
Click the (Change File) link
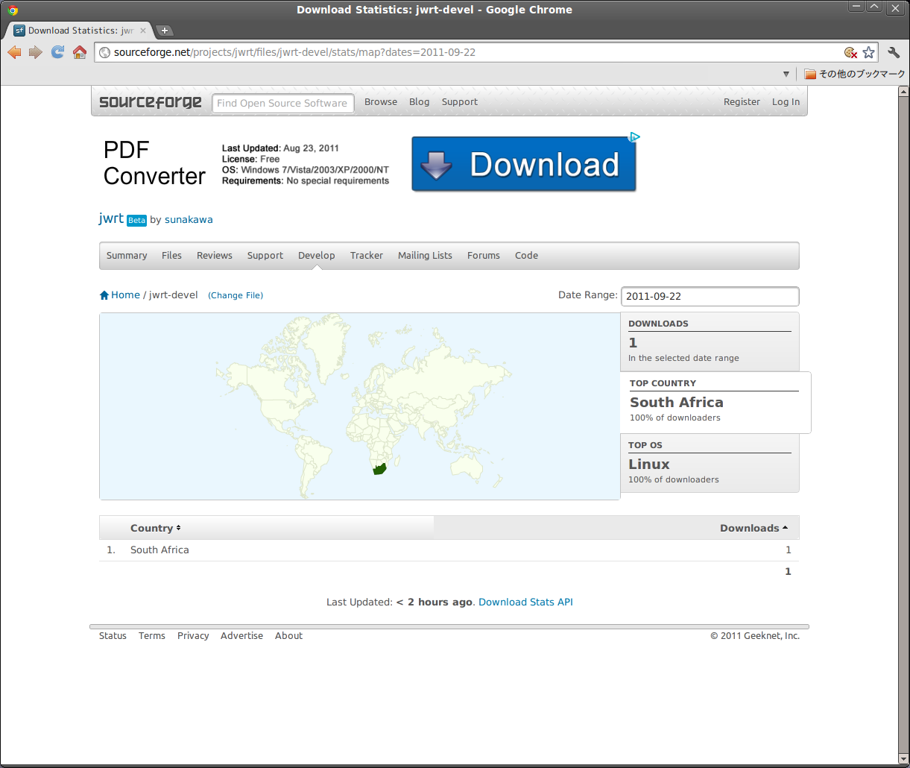236,296
